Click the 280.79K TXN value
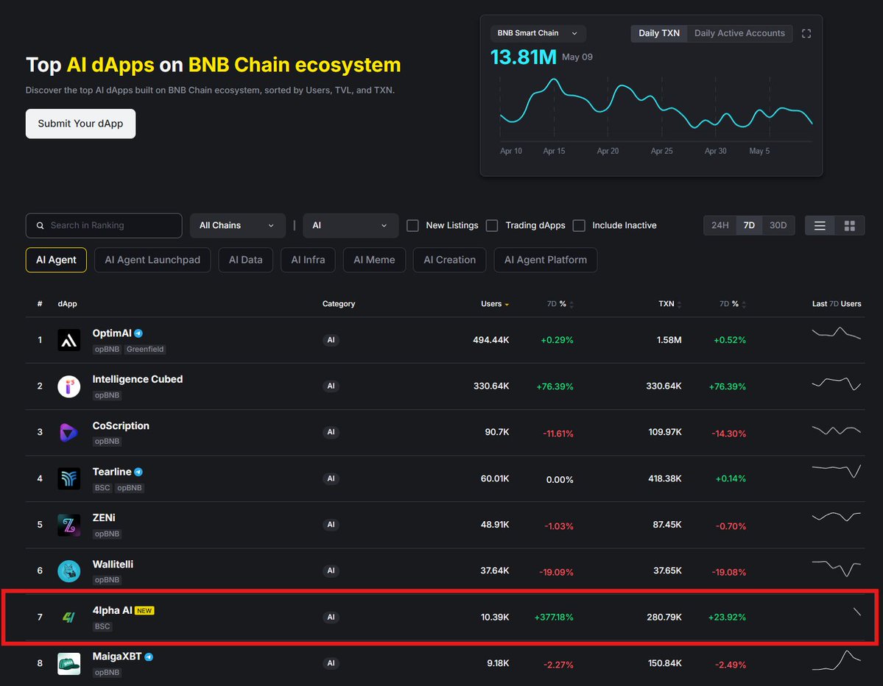This screenshot has width=883, height=686. [664, 618]
